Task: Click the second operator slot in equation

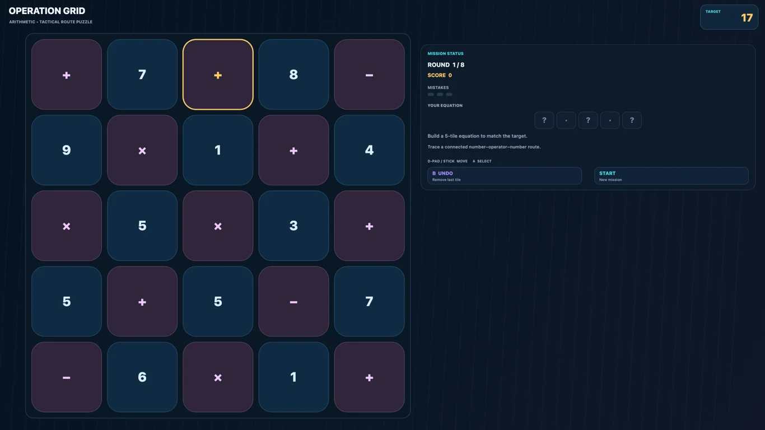Action: [610, 120]
